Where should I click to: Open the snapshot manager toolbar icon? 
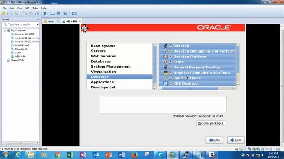(x=37, y=14)
